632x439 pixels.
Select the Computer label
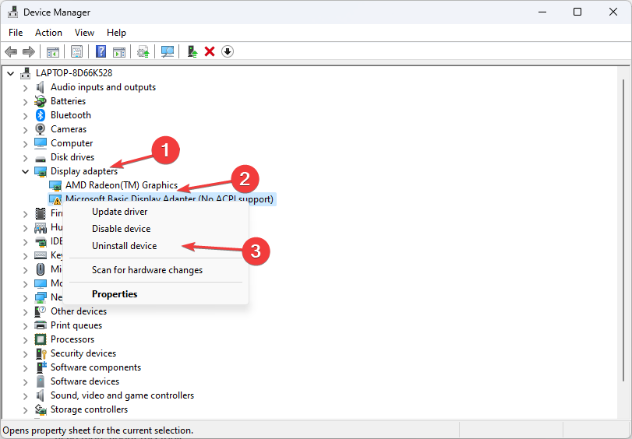(72, 143)
